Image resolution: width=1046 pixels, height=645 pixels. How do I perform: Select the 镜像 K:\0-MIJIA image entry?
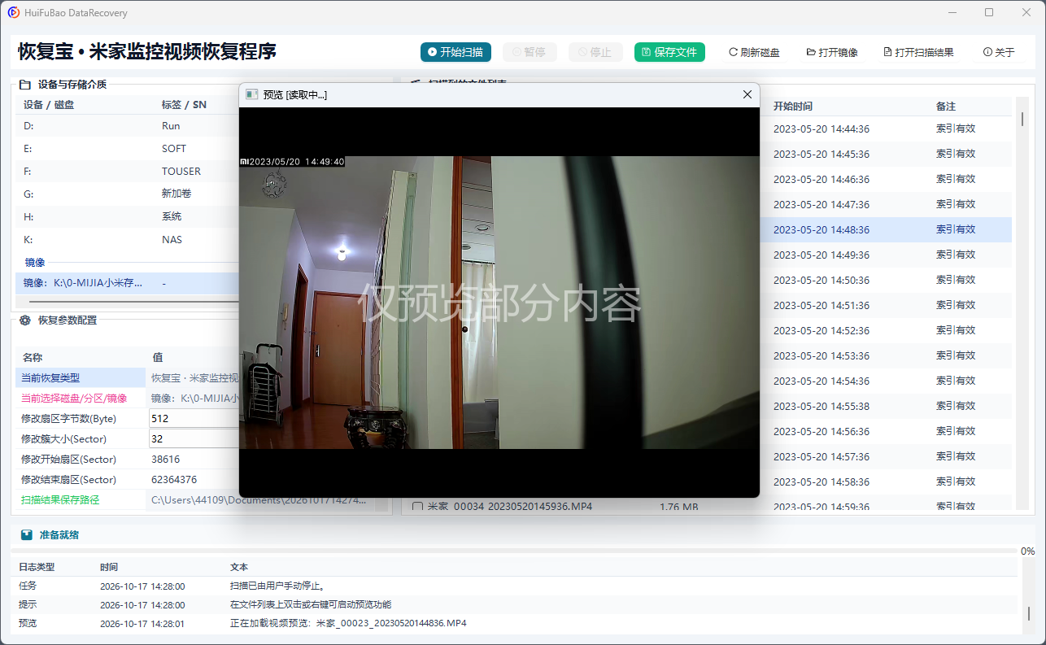[x=128, y=283]
